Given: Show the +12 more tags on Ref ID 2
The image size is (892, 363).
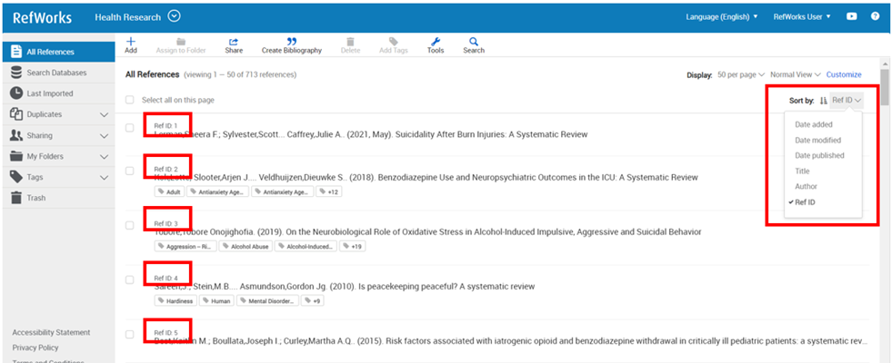Looking at the screenshot, I should 329,192.
